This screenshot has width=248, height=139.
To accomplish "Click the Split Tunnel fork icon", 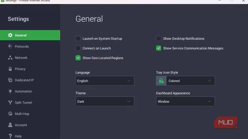I will click(x=10, y=102).
